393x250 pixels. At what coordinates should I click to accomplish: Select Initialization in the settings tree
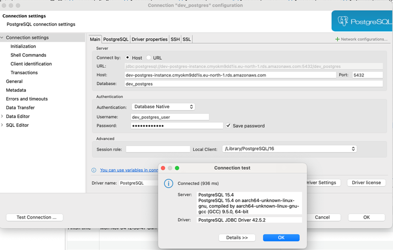point(23,46)
